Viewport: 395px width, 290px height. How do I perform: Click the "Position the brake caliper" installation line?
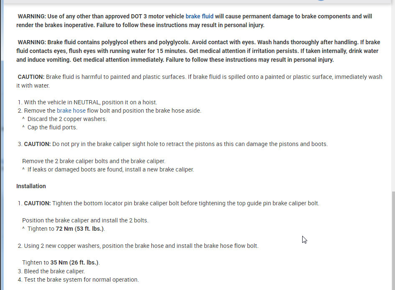[x=85, y=220]
